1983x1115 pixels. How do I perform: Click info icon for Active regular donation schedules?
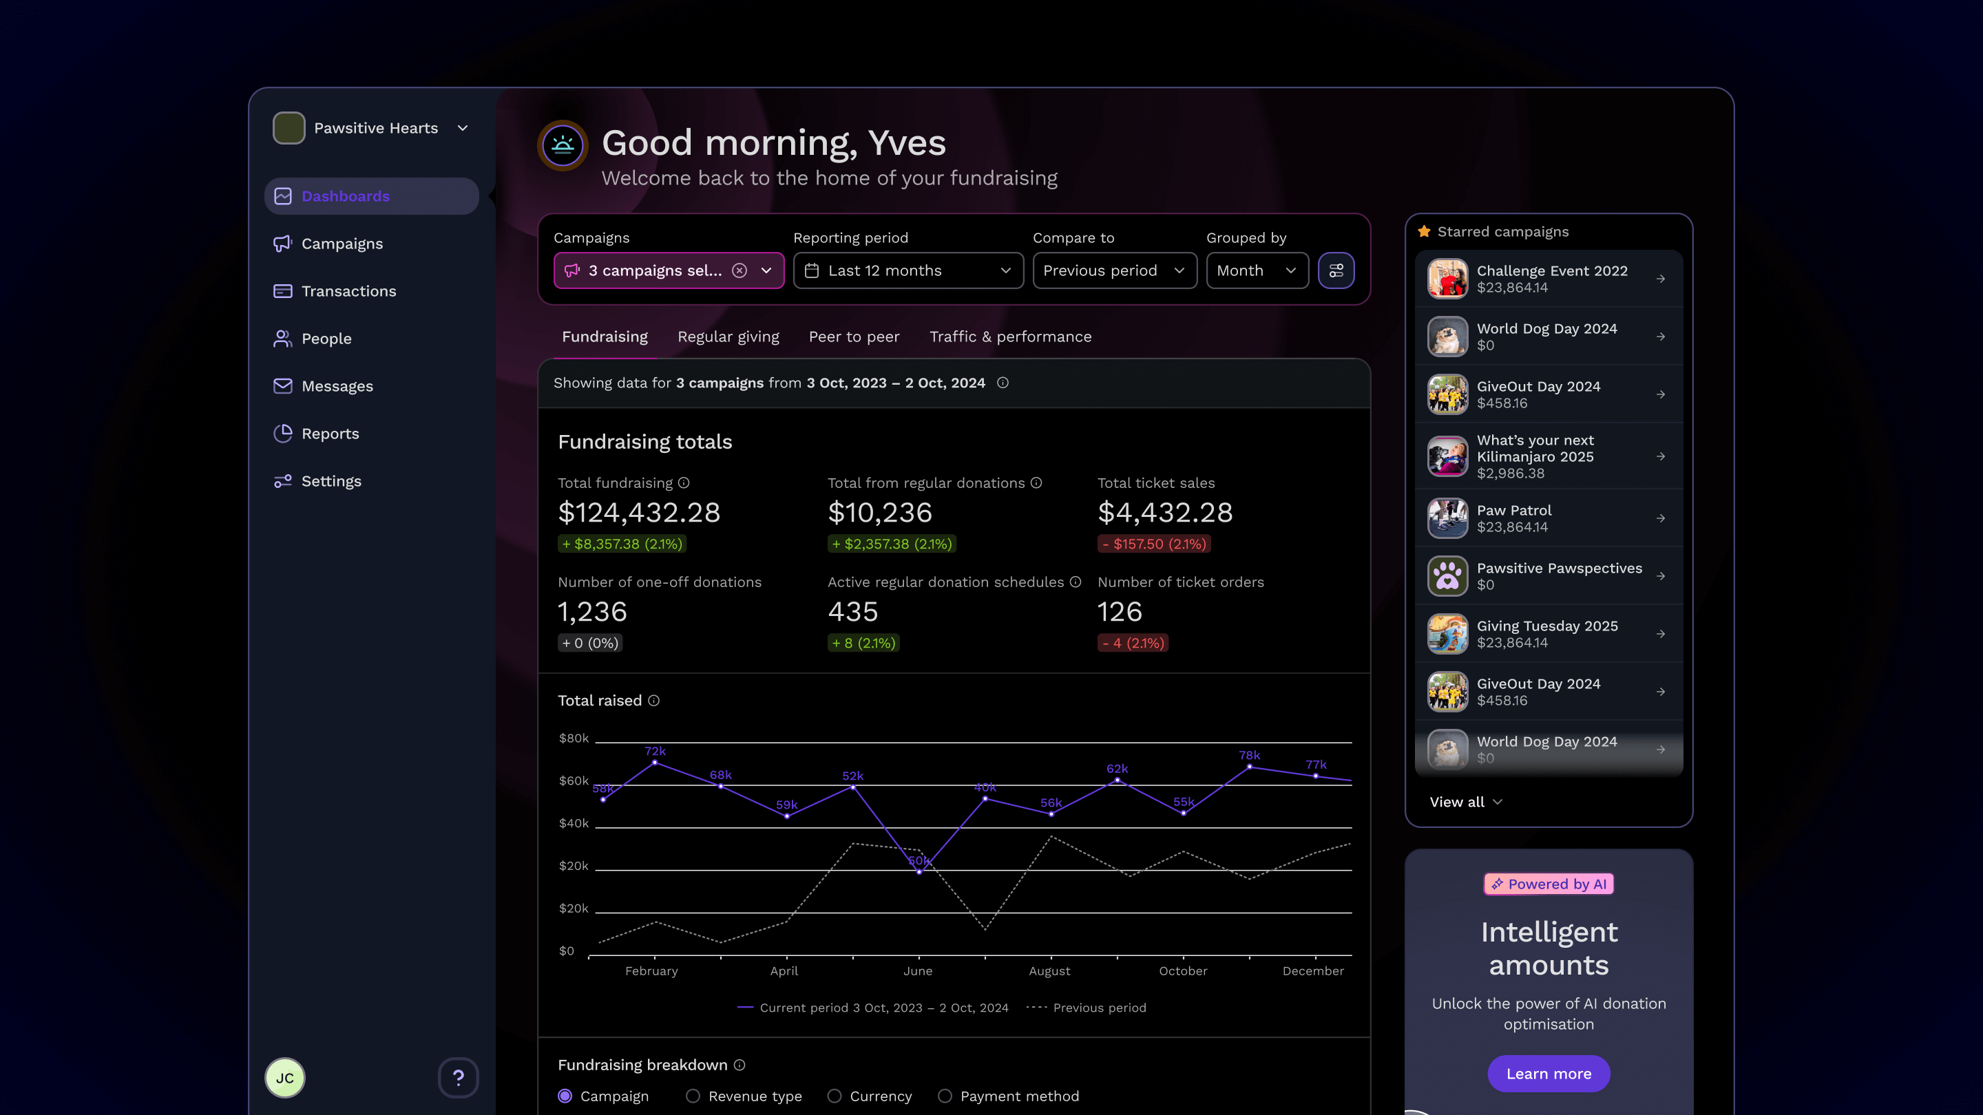[1076, 582]
